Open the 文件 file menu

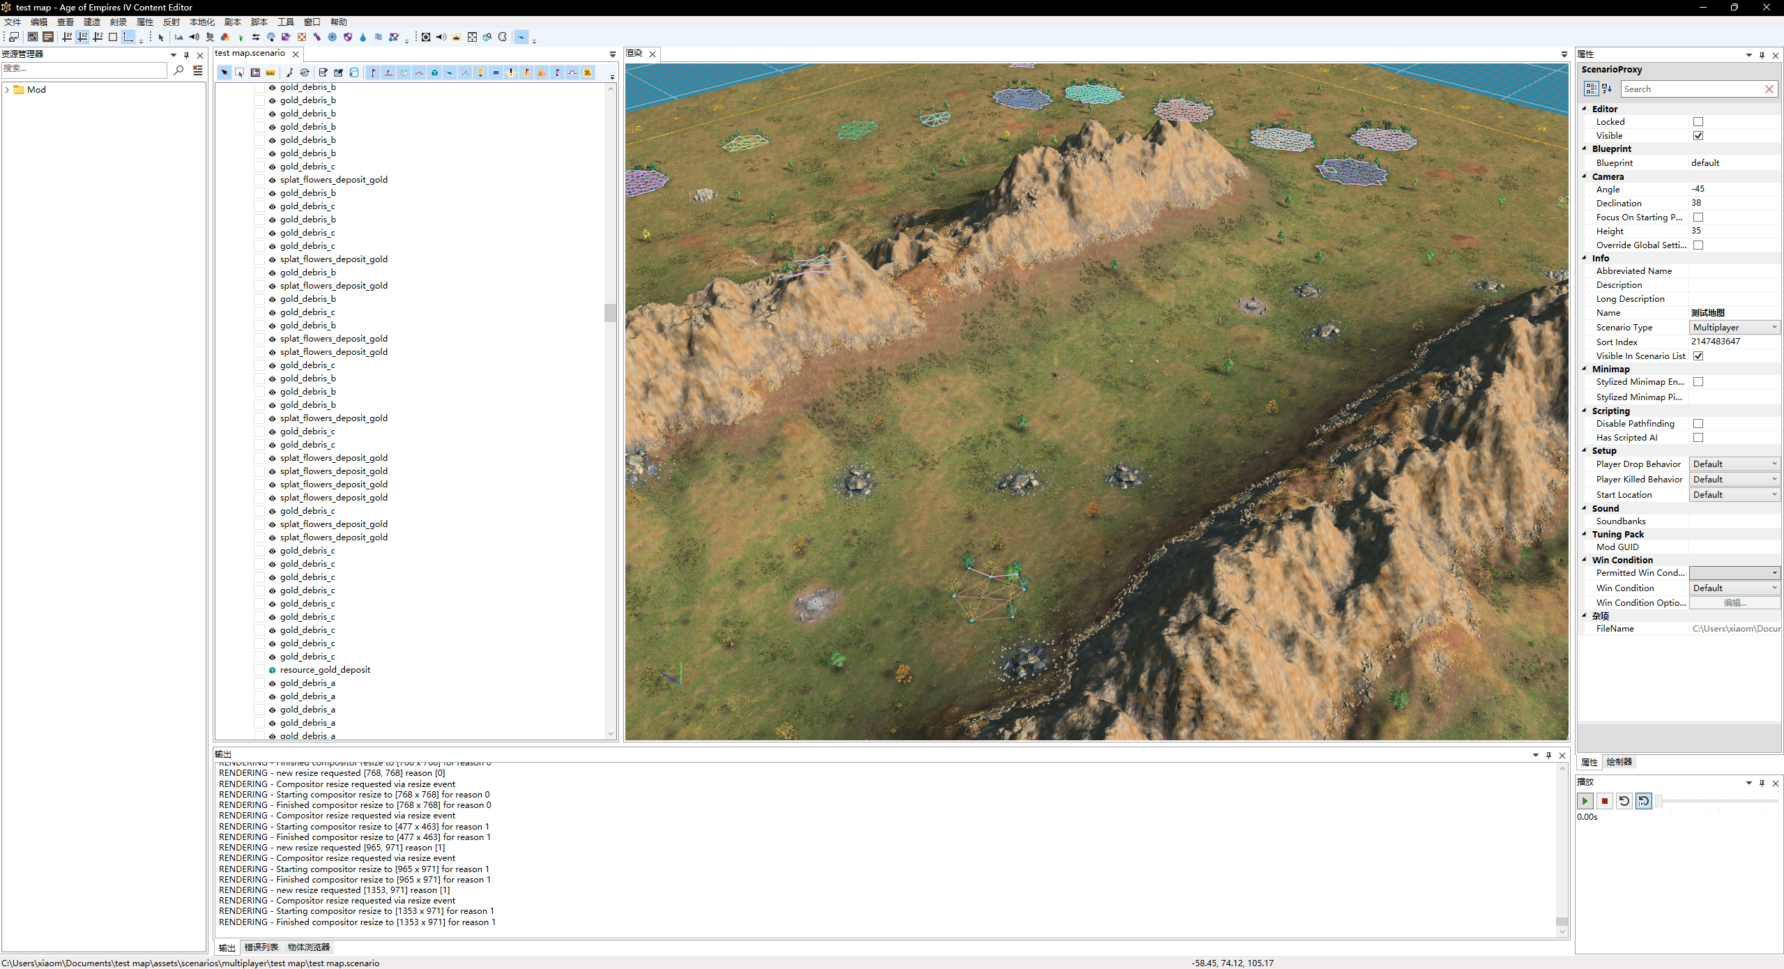click(10, 22)
